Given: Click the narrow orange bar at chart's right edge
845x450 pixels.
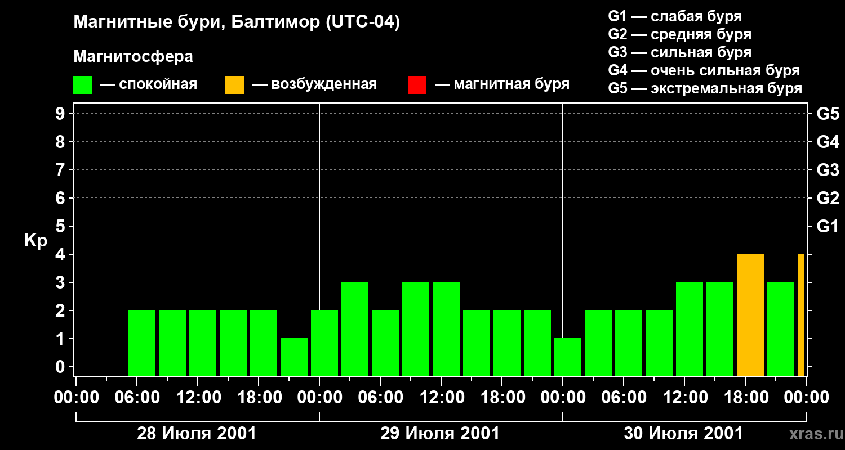Looking at the screenshot, I should [801, 315].
